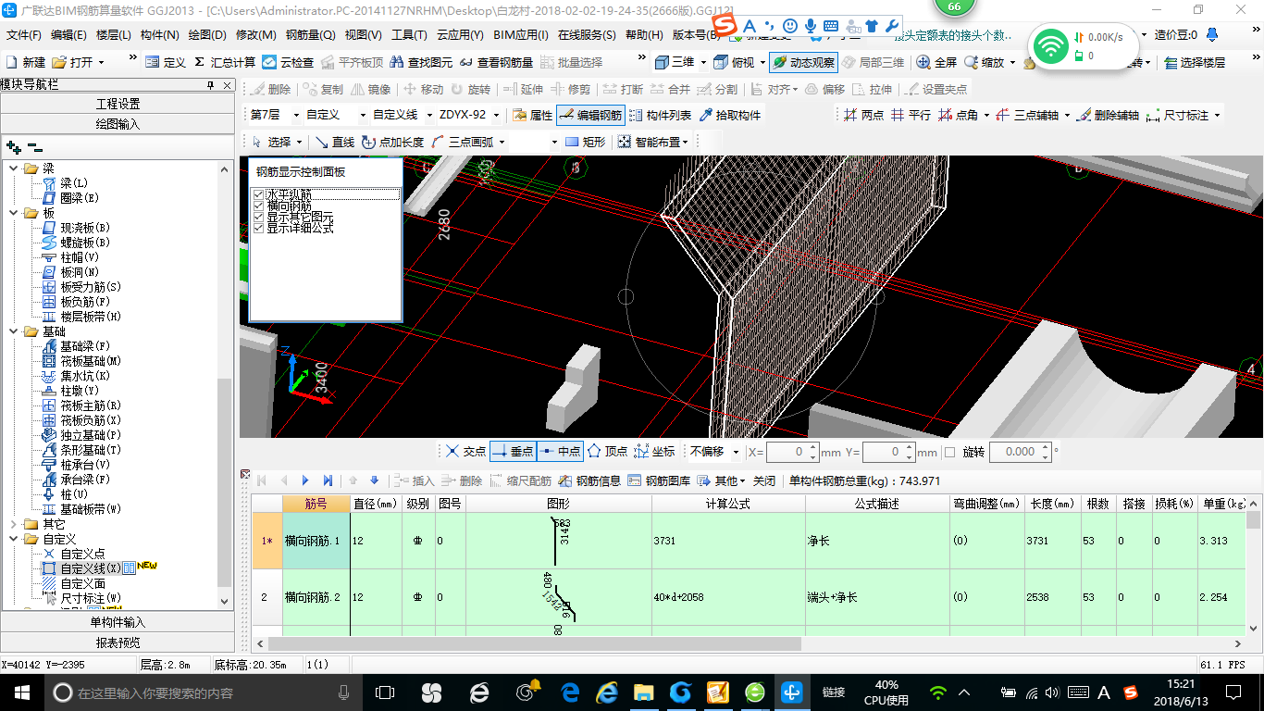Open Edge browser in Windows taskbar
The height and width of the screenshot is (711, 1264).
pyautogui.click(x=569, y=692)
